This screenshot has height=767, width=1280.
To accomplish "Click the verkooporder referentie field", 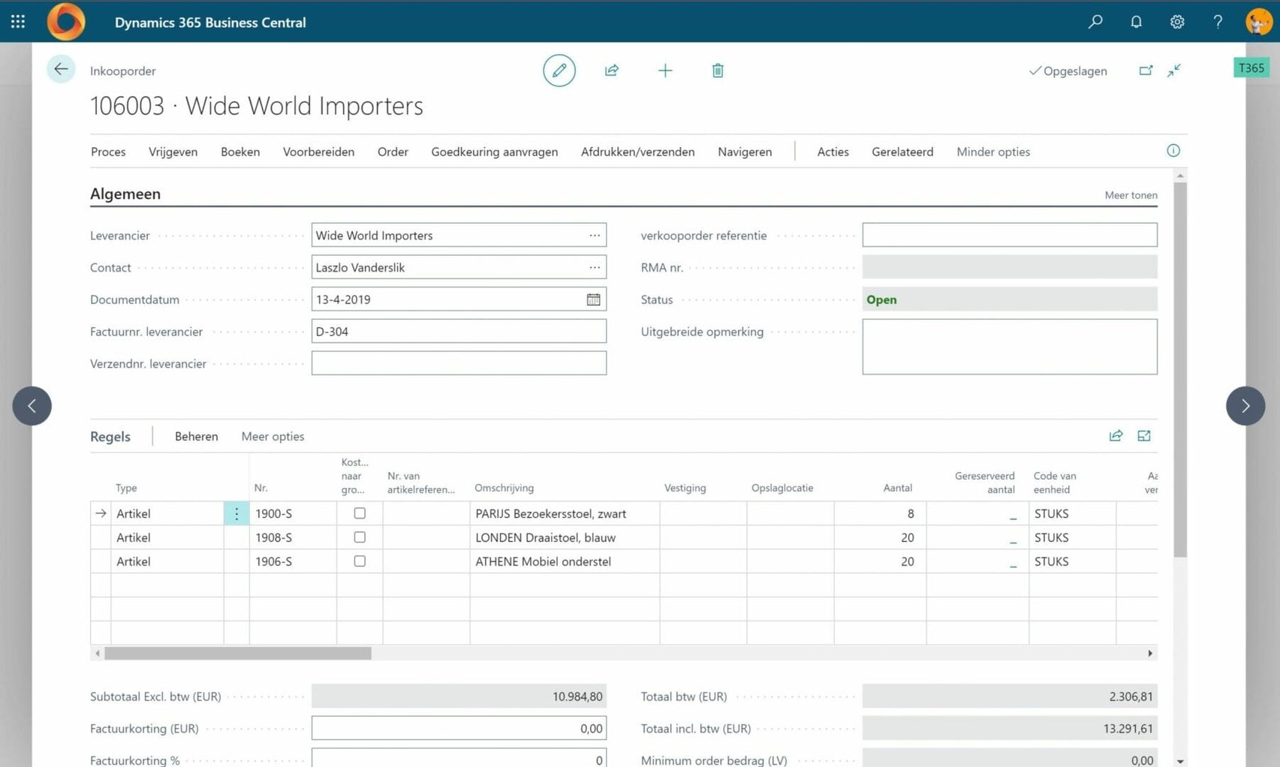I will click(x=1010, y=235).
